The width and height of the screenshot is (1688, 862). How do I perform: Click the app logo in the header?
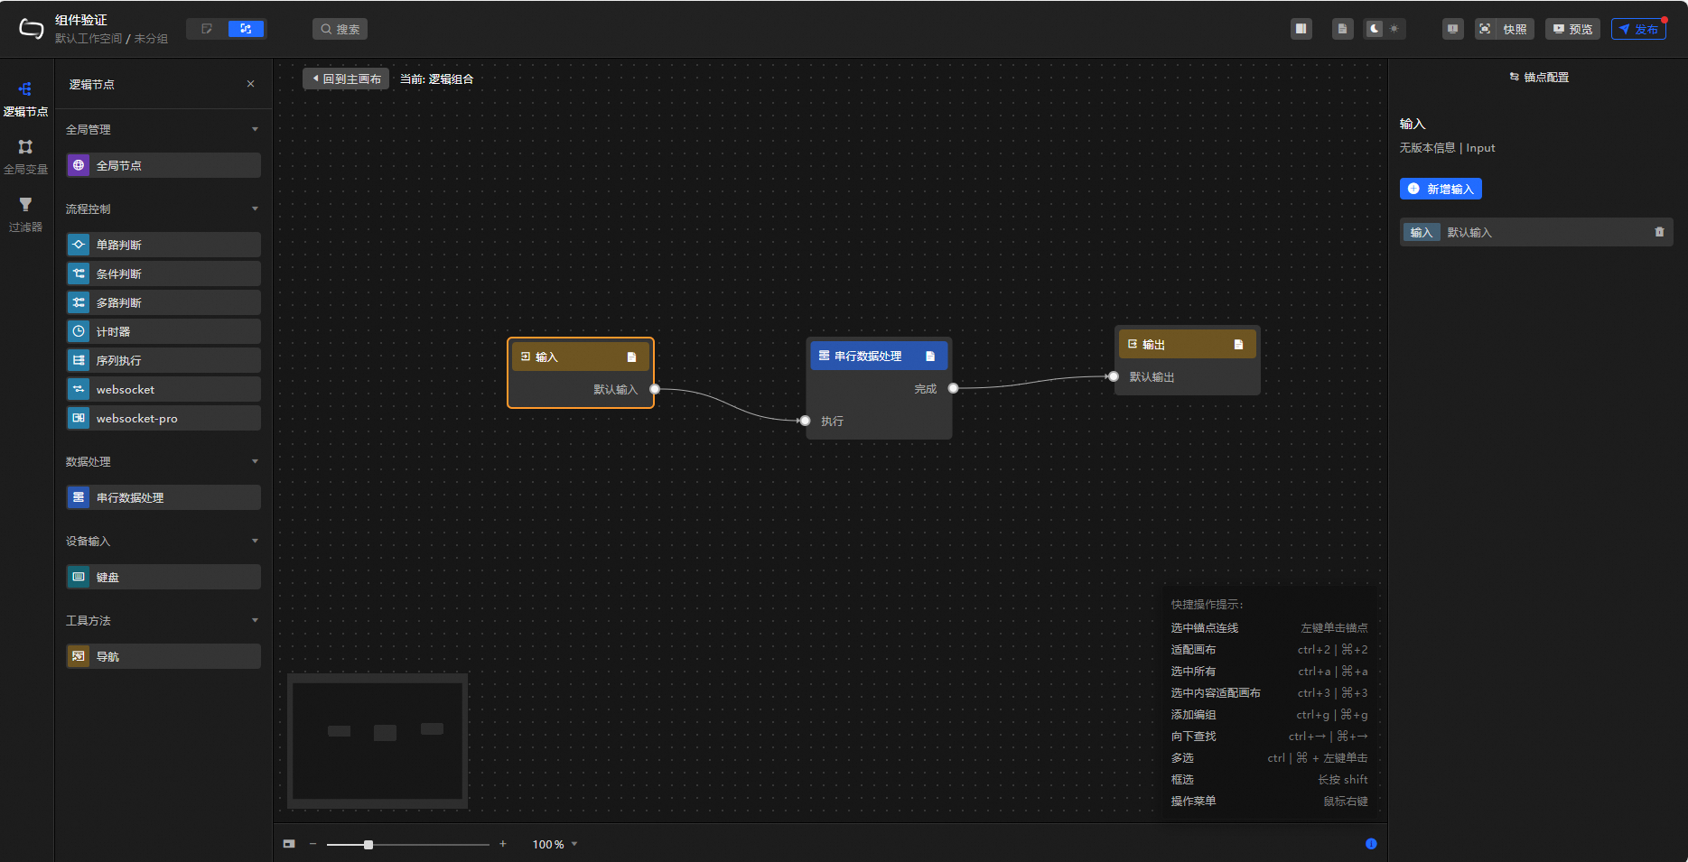31,29
